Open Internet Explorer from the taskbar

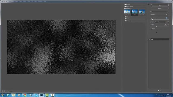click(8, 95)
